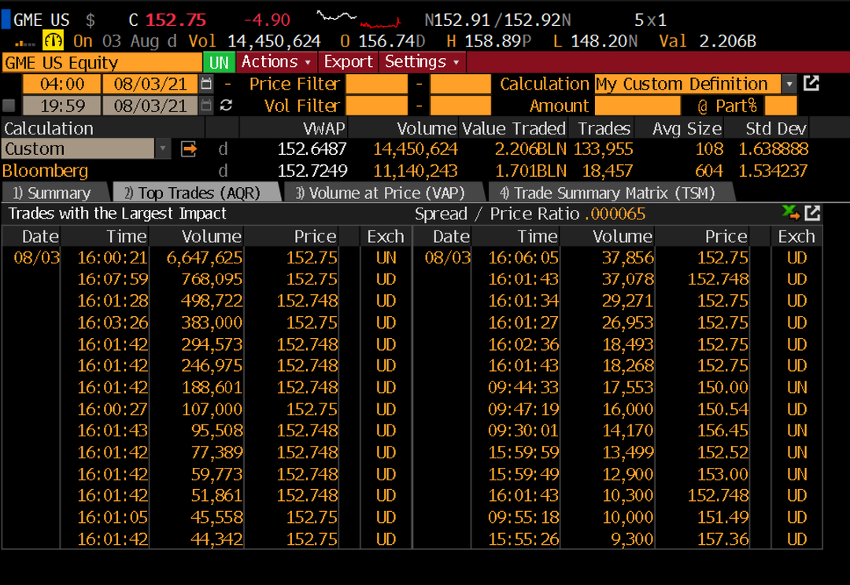The image size is (850, 585).
Task: Click the 156.45 price cell at 09:30:01
Action: click(722, 431)
